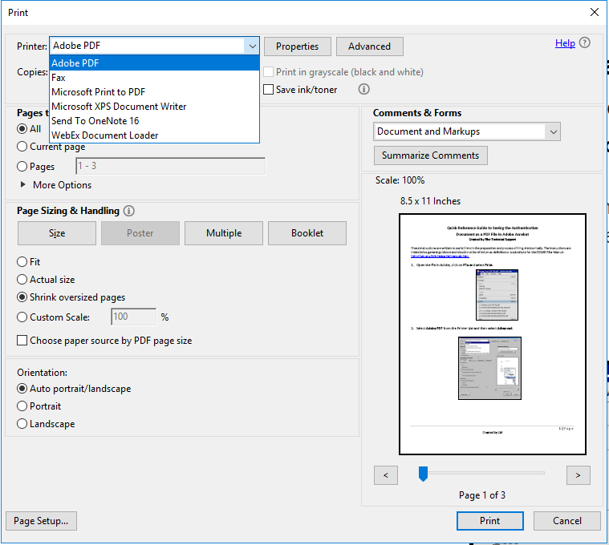Open the Help link
Image resolution: width=609 pixels, height=545 pixels.
click(x=565, y=43)
